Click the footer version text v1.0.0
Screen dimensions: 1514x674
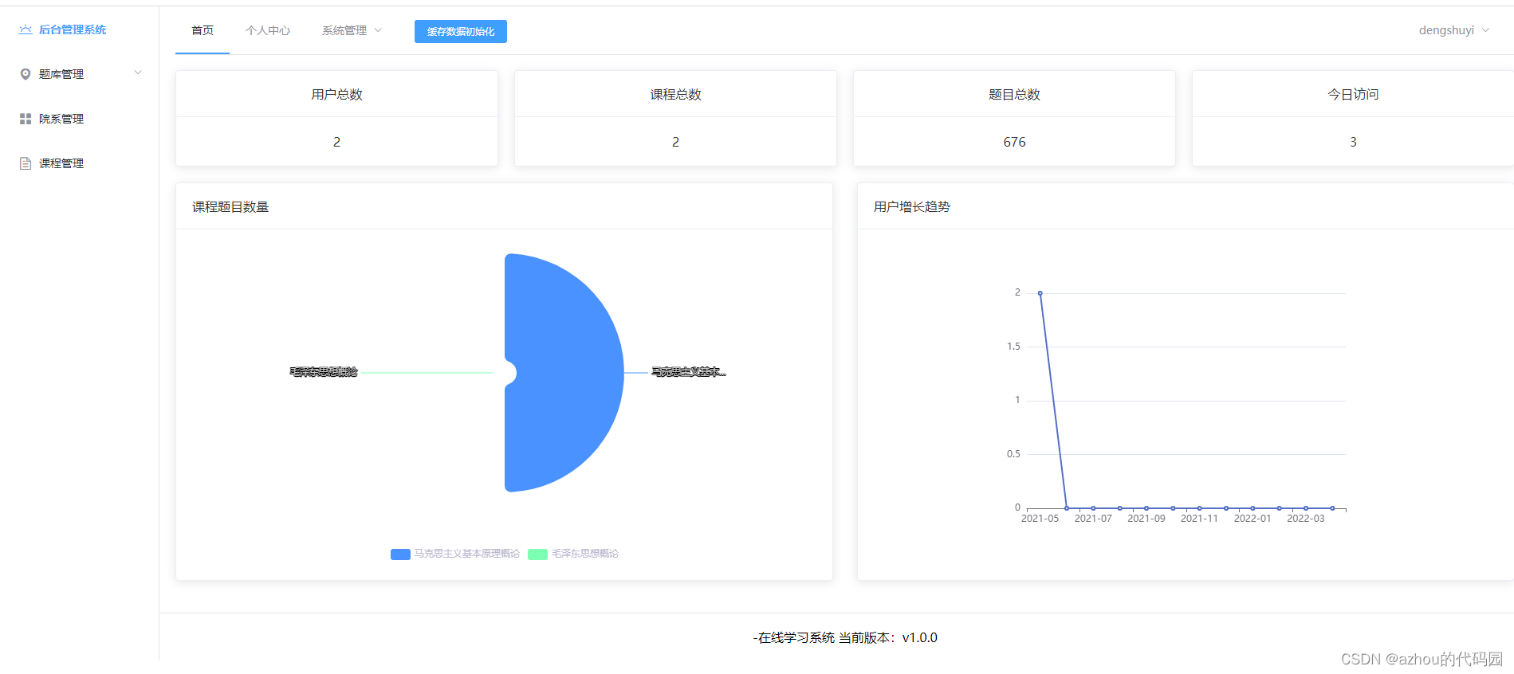(919, 637)
